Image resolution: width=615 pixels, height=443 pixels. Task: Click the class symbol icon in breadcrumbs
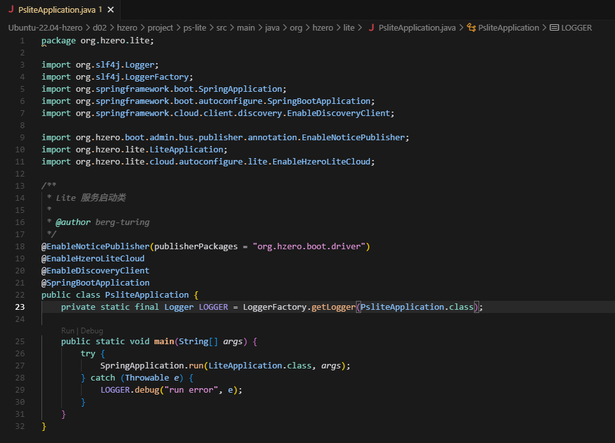click(x=471, y=28)
